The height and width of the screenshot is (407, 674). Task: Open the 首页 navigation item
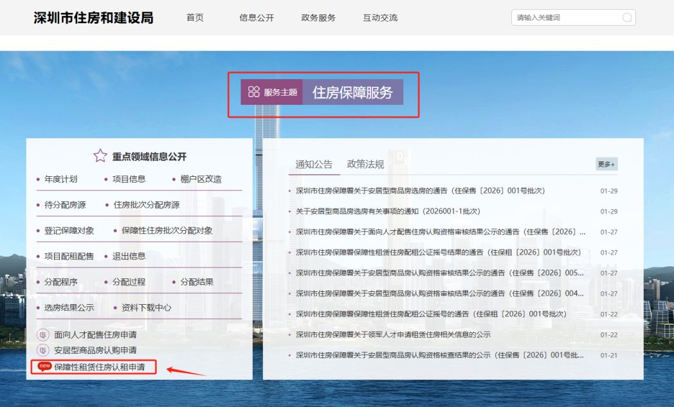click(x=195, y=17)
